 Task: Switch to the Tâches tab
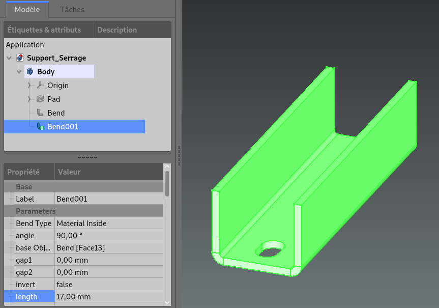(x=72, y=10)
